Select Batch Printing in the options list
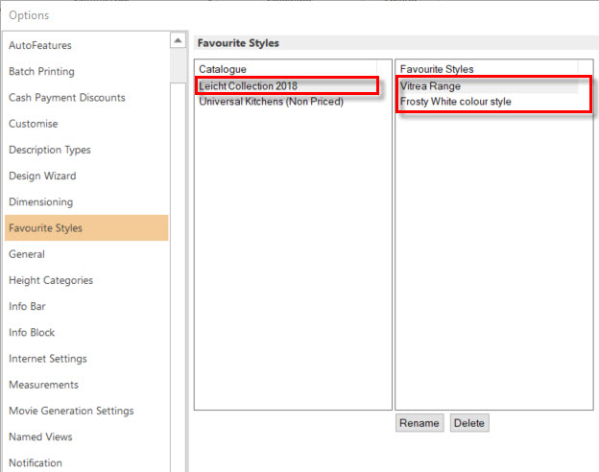The height and width of the screenshot is (472, 599). (x=86, y=71)
